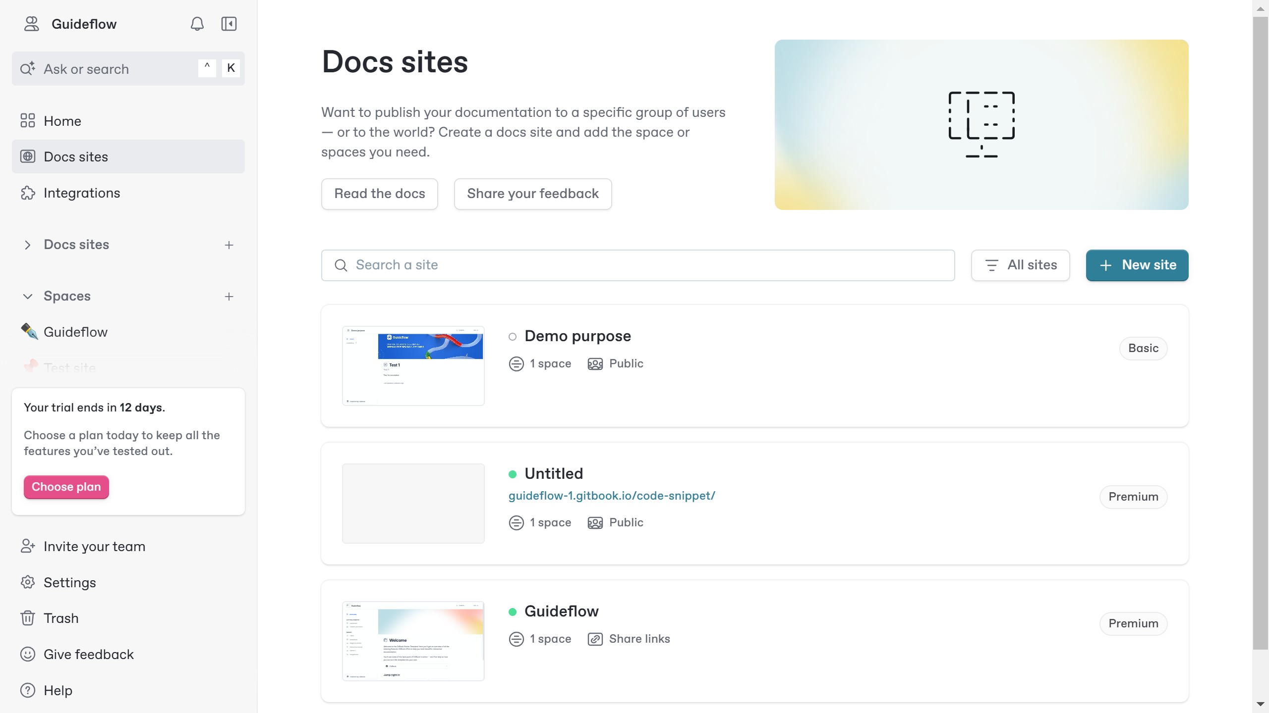Open Integrations in the sidebar

click(x=128, y=193)
